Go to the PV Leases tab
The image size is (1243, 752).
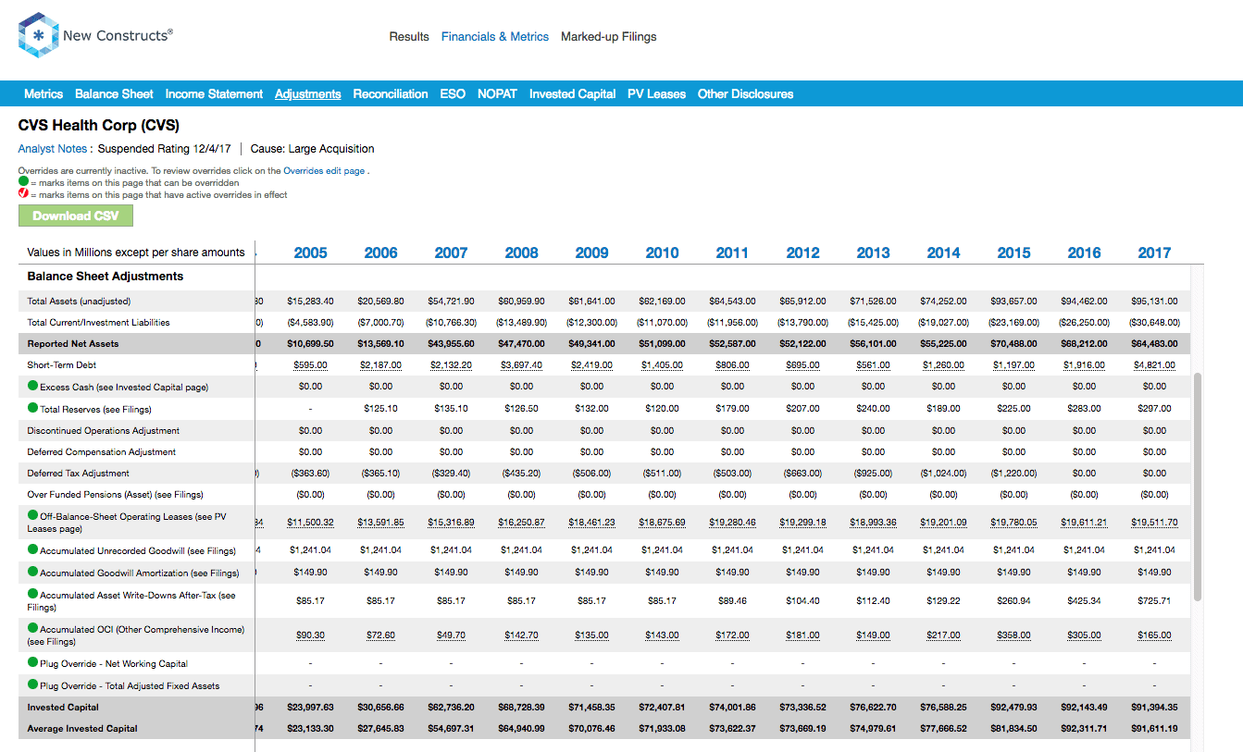point(656,94)
